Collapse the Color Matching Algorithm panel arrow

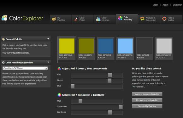coord(48,62)
